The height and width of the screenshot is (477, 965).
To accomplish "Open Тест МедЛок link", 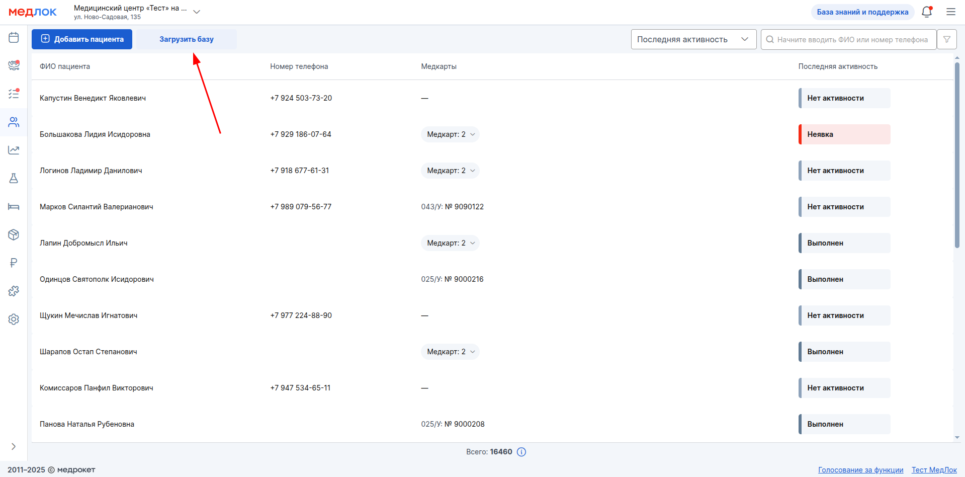I will [934, 470].
